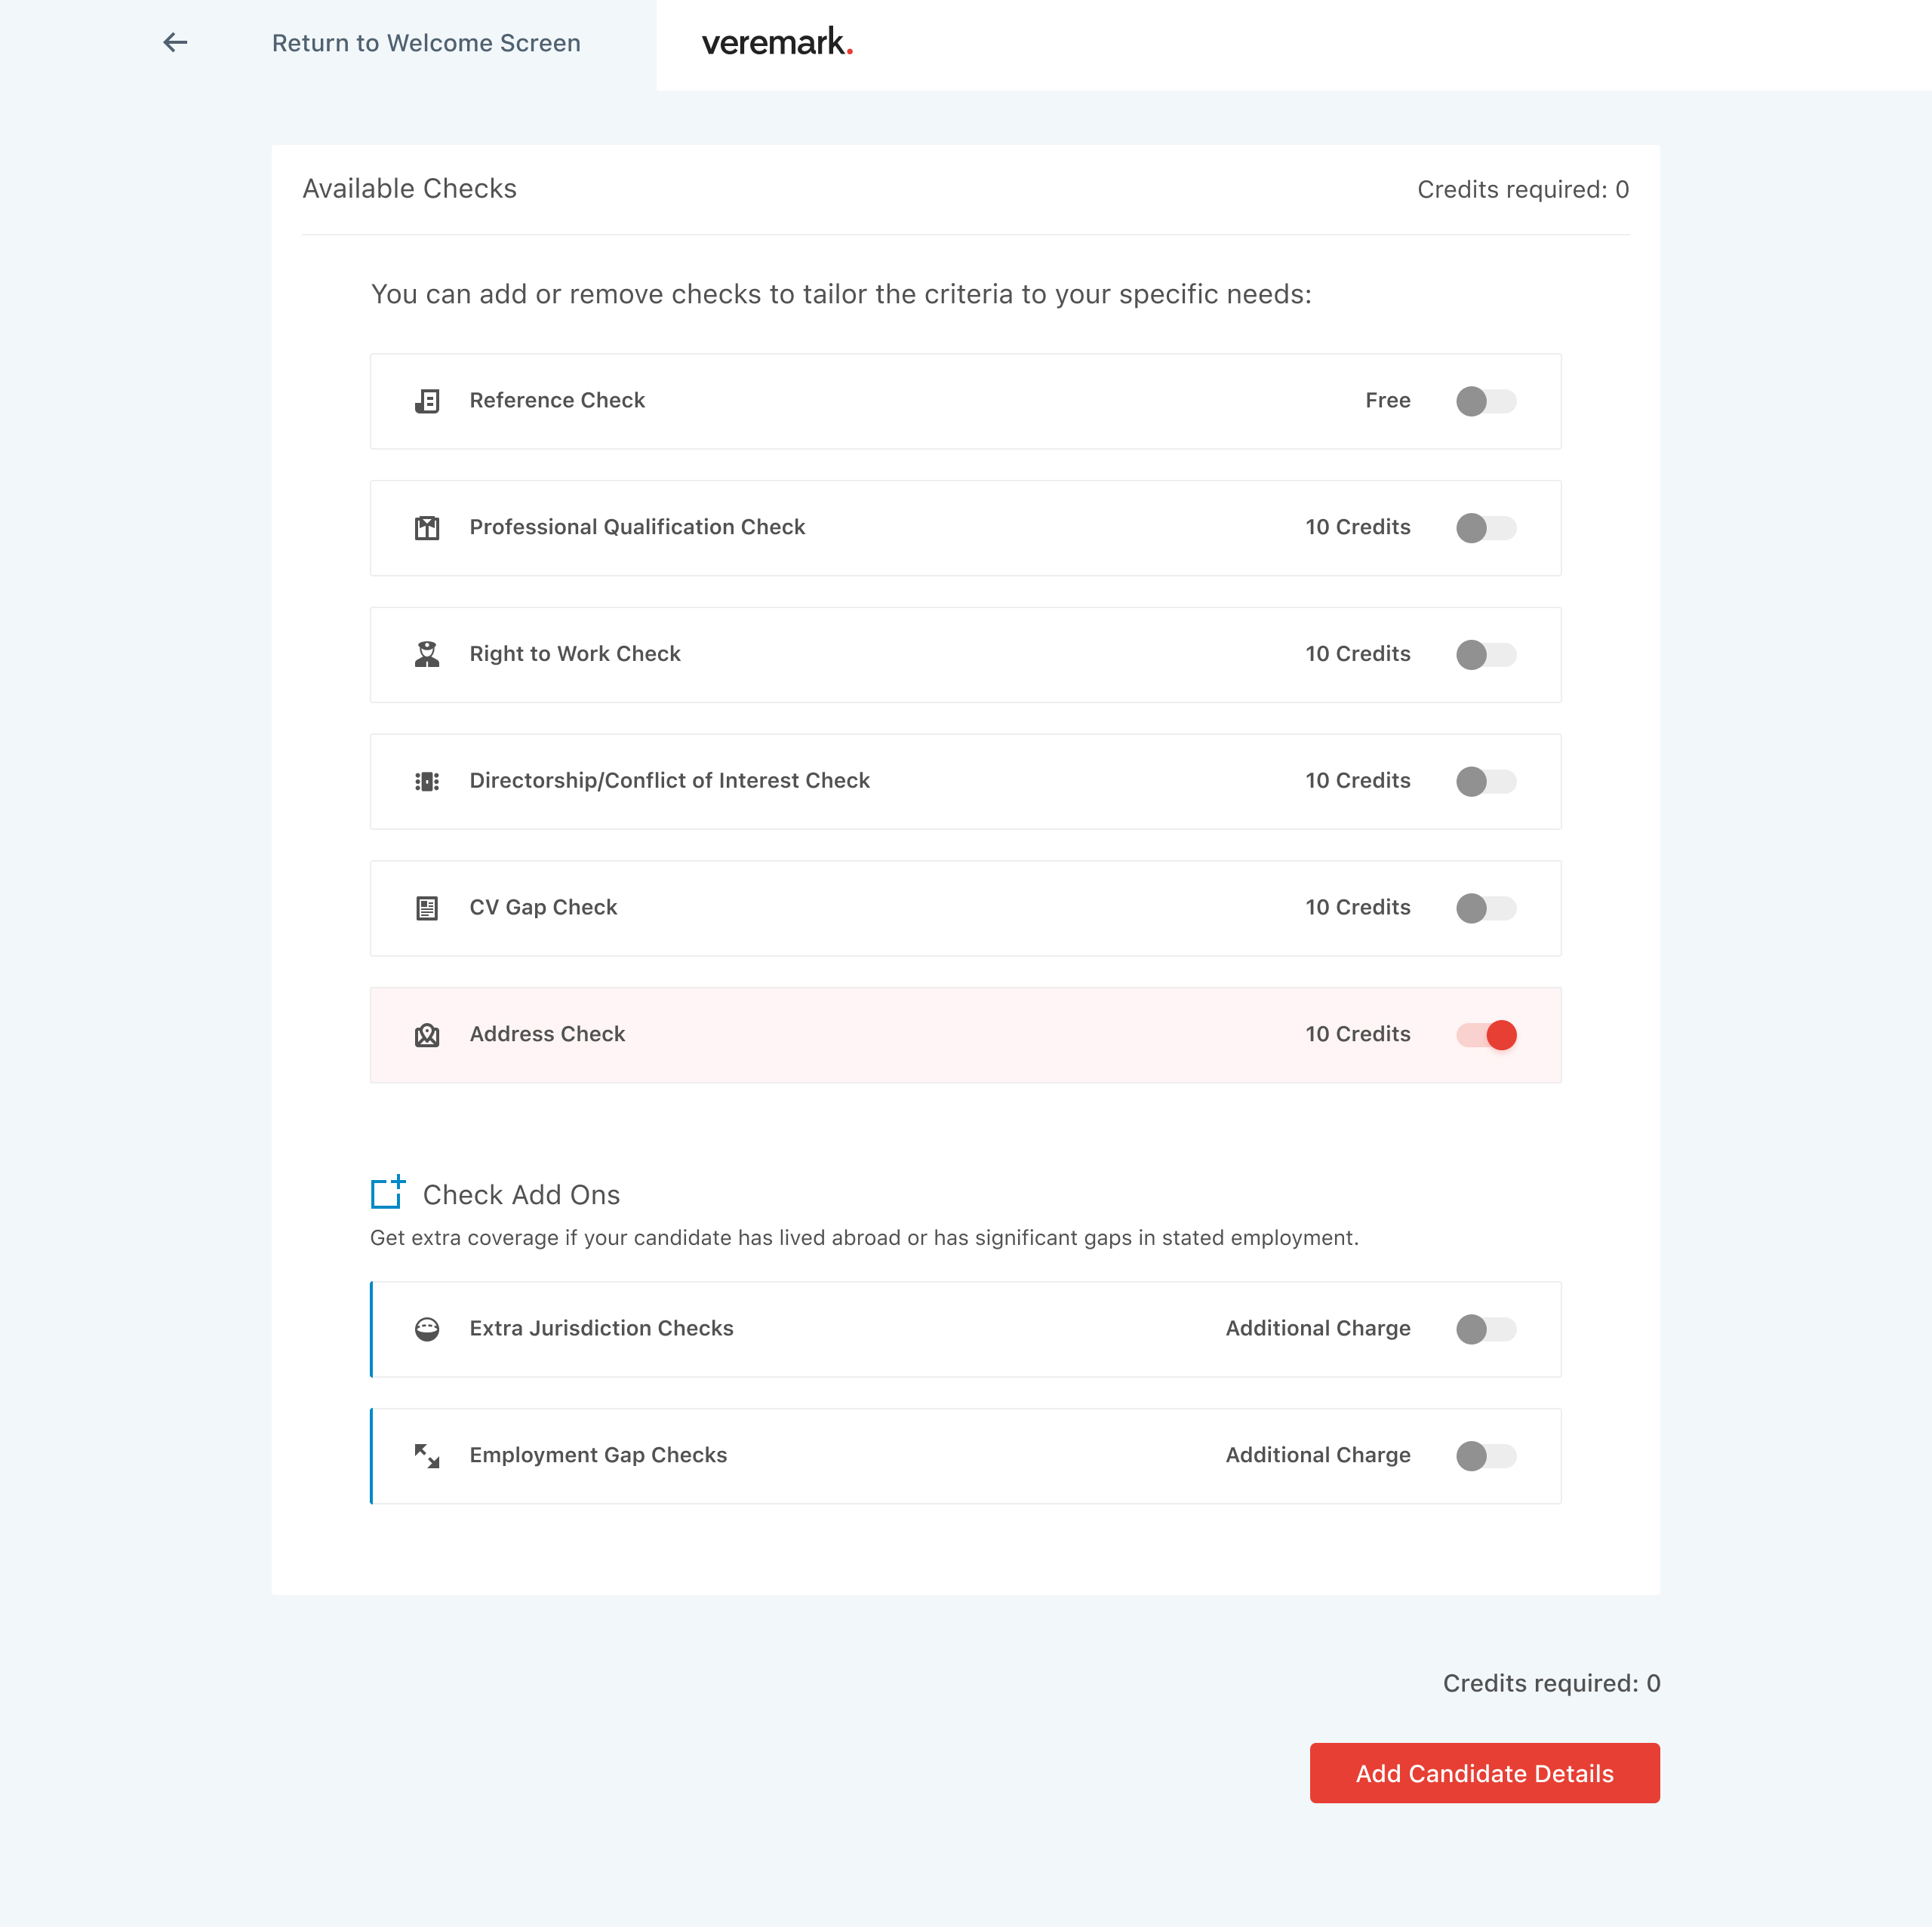
Task: Enable the Reference Check toggle
Action: (1485, 401)
